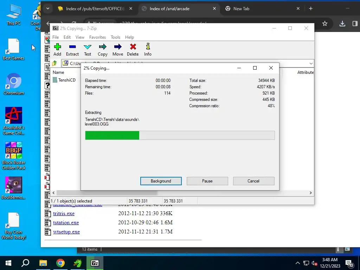Pause the copying operation
The image size is (360, 270).
pos(207,181)
